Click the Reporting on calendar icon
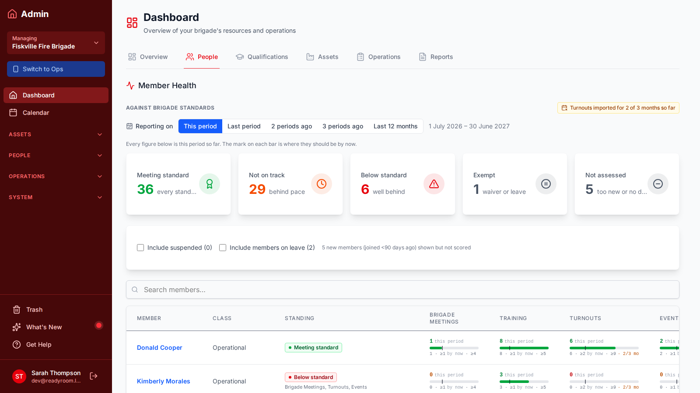700x393 pixels. pyautogui.click(x=129, y=126)
